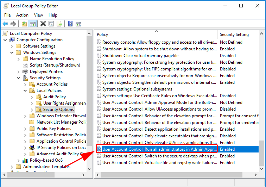Select the IP Security Policies icon in tree
The image size is (266, 187).
pos(32,148)
